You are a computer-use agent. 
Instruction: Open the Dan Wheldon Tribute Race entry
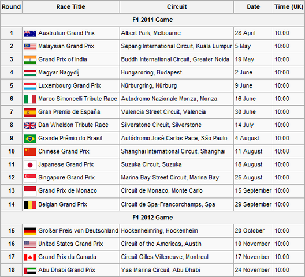tap(73, 125)
